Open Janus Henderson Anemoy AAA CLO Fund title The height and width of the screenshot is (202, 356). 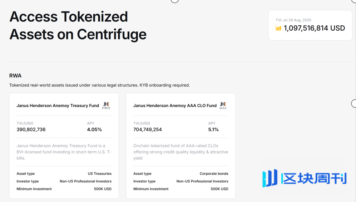175,106
